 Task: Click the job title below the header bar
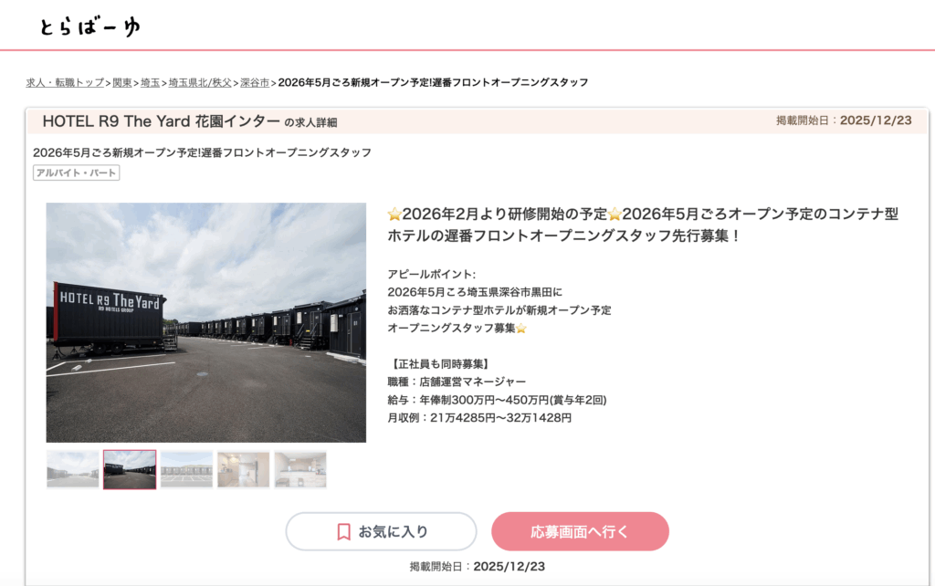[x=202, y=152]
